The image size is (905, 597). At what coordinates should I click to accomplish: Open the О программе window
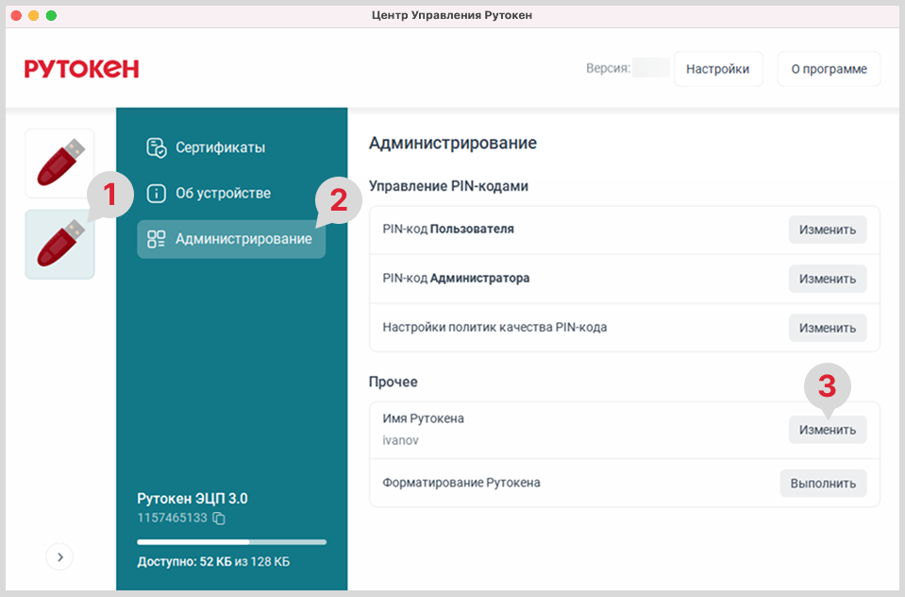pos(828,69)
